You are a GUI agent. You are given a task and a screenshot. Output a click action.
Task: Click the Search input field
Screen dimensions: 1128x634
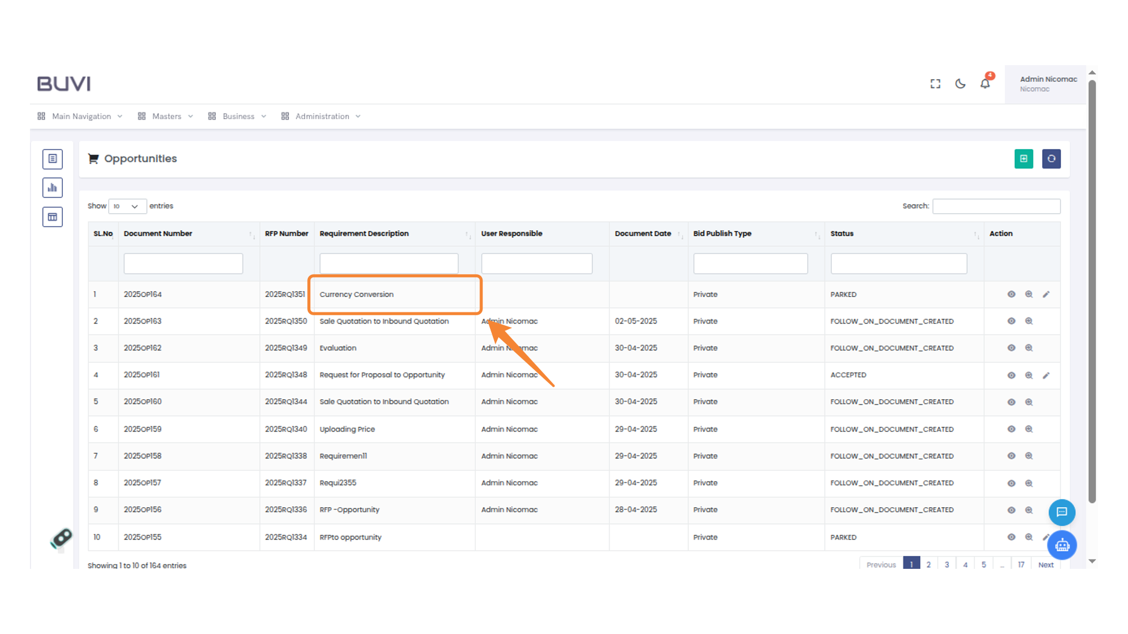[996, 206]
